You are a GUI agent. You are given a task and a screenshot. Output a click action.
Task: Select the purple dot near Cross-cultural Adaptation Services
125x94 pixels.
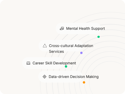tap(81, 53)
